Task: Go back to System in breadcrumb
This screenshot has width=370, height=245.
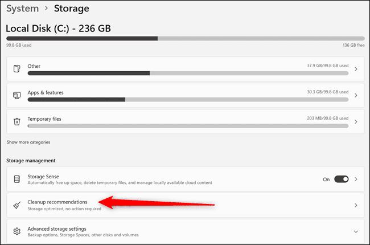Action: click(x=22, y=9)
